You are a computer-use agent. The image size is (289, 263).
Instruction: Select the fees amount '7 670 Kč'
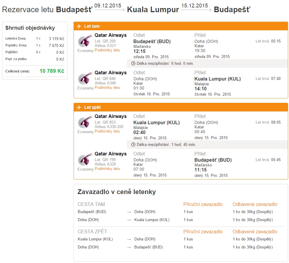(57, 45)
